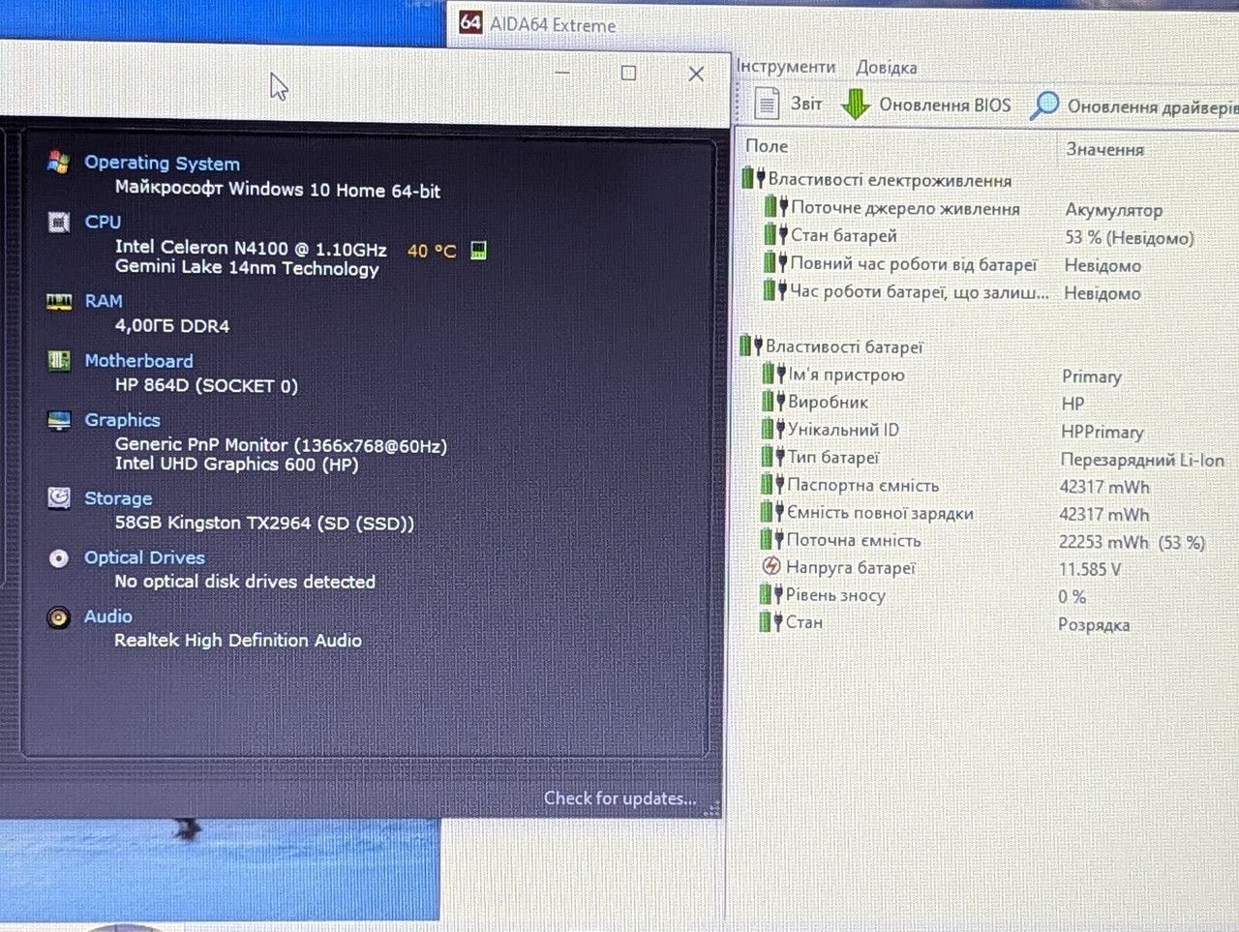Select 'Intel Celeron N4100 @ 1.10GHz' text
The height and width of the screenshot is (932, 1239).
point(251,248)
